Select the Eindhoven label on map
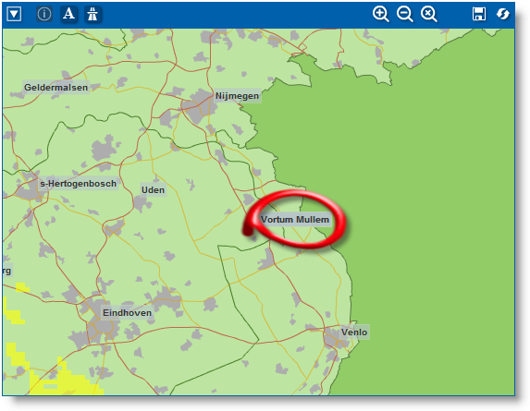 (x=127, y=313)
